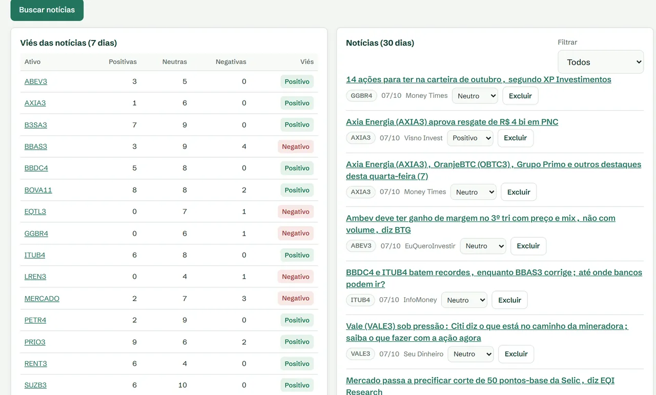Click Excluir for the EuQueroInvestir news

tap(528, 246)
